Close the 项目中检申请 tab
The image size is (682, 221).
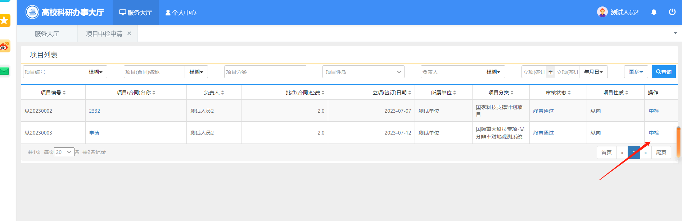point(129,33)
